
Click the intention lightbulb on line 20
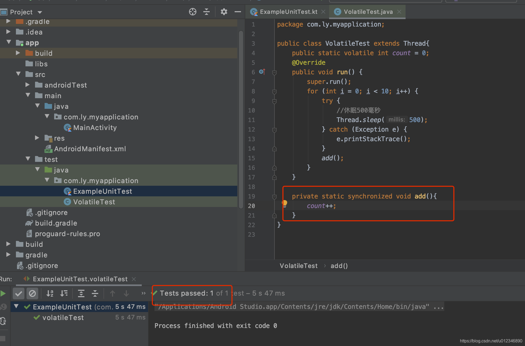point(285,204)
